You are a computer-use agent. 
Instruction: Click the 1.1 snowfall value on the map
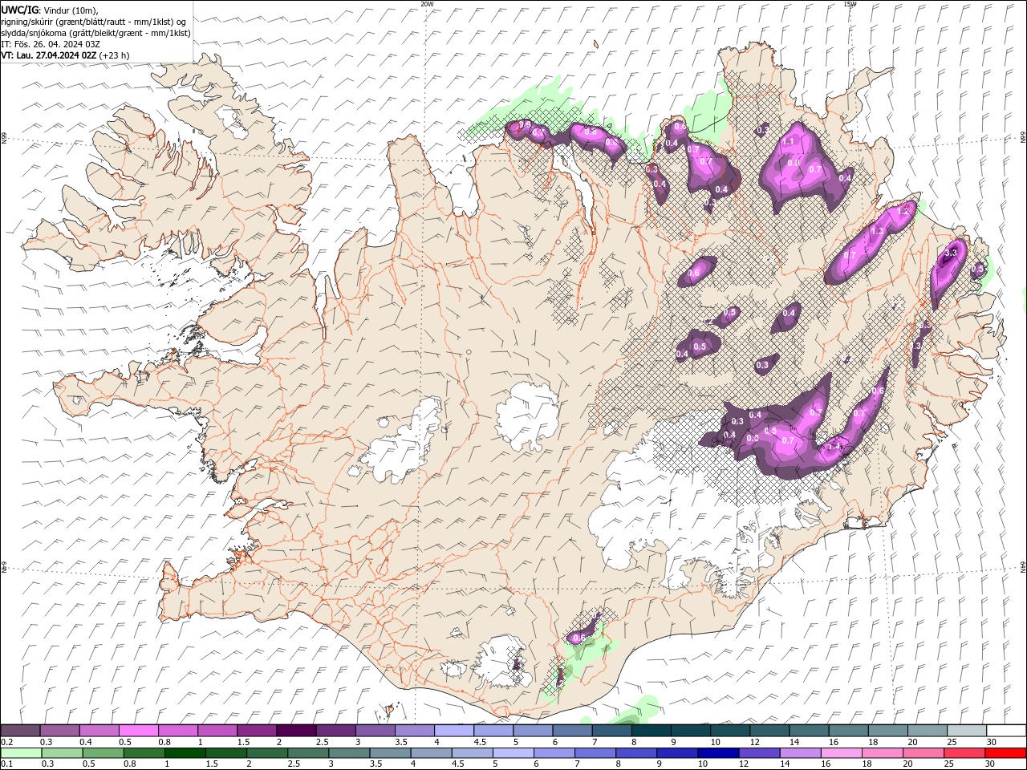click(788, 141)
